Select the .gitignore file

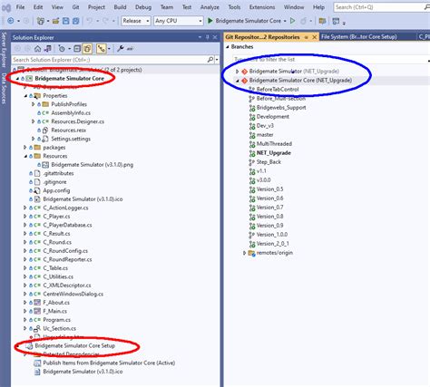tap(54, 182)
